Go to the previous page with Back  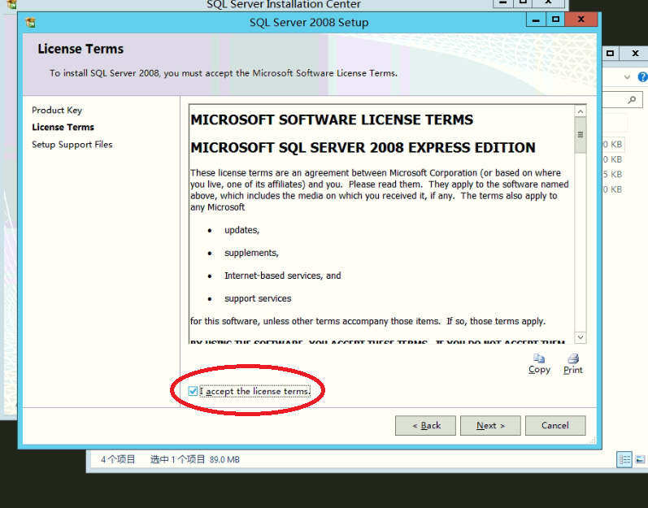425,425
